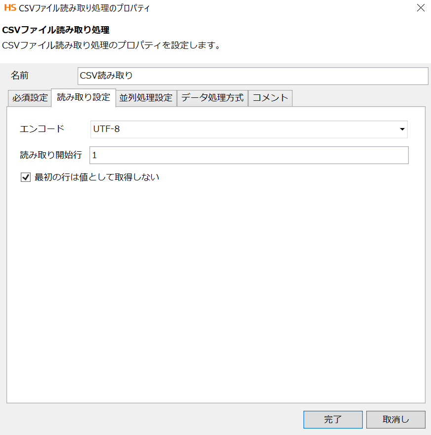Screen dimensions: 431x435
Task: Click the エンコード label
Action: (x=42, y=129)
